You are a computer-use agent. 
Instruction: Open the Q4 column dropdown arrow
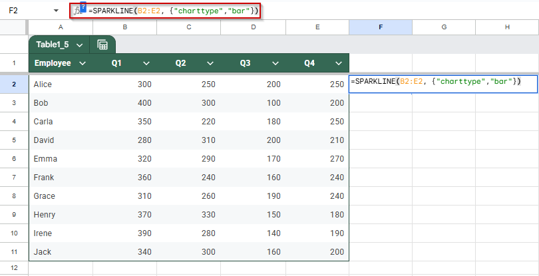(339, 63)
